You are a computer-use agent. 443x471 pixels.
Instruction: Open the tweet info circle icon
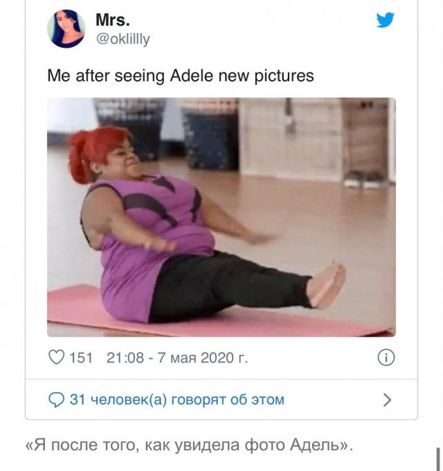pos(386,358)
